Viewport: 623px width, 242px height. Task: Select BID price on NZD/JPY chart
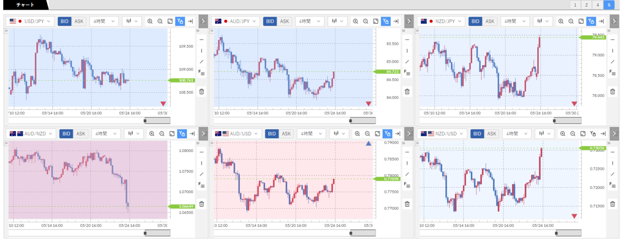click(475, 21)
